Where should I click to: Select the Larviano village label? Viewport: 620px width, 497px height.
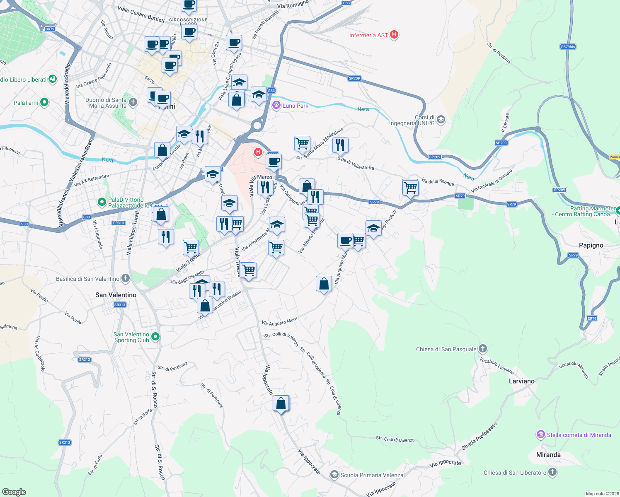click(x=521, y=381)
